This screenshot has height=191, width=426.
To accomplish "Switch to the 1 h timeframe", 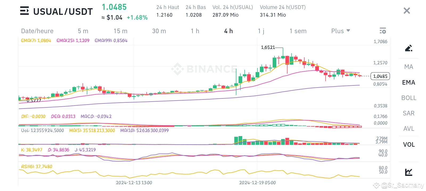I will [195, 31].
